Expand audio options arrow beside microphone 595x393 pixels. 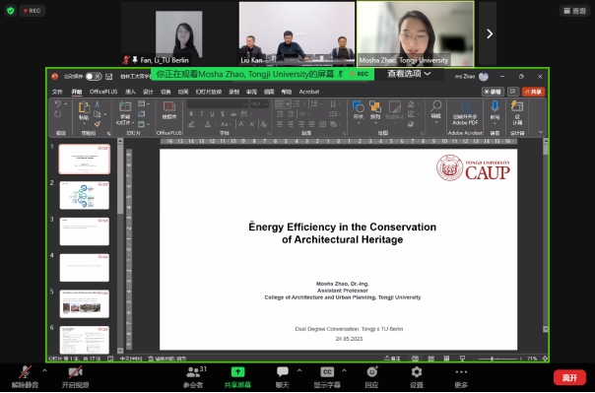click(44, 370)
